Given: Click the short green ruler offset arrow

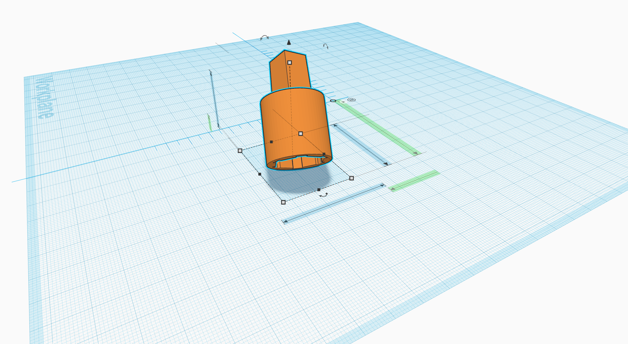Looking at the screenshot, I should point(414,181).
